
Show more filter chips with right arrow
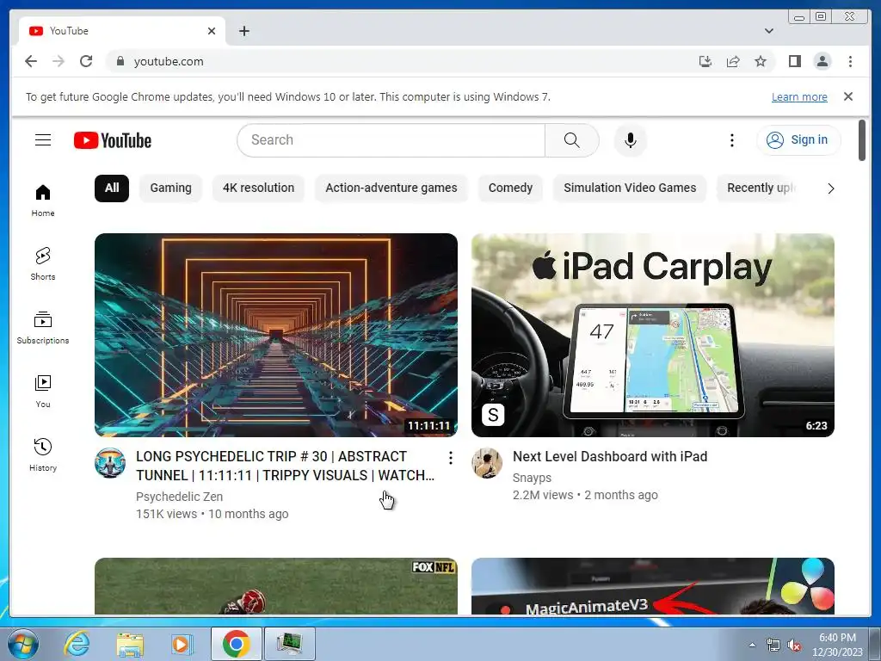click(x=830, y=188)
